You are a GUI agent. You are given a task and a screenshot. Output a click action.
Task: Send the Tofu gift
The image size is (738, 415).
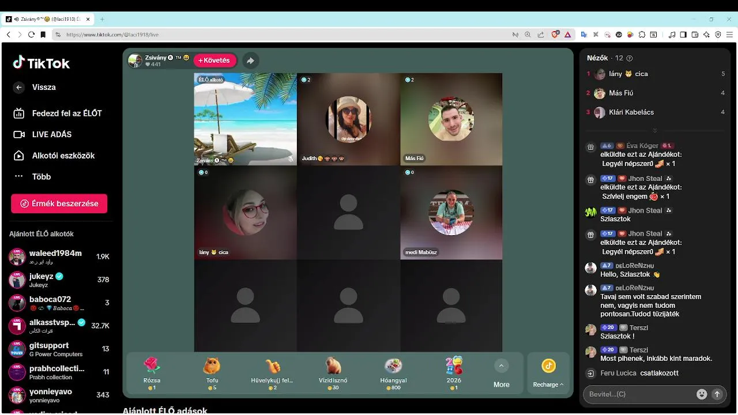coord(212,373)
